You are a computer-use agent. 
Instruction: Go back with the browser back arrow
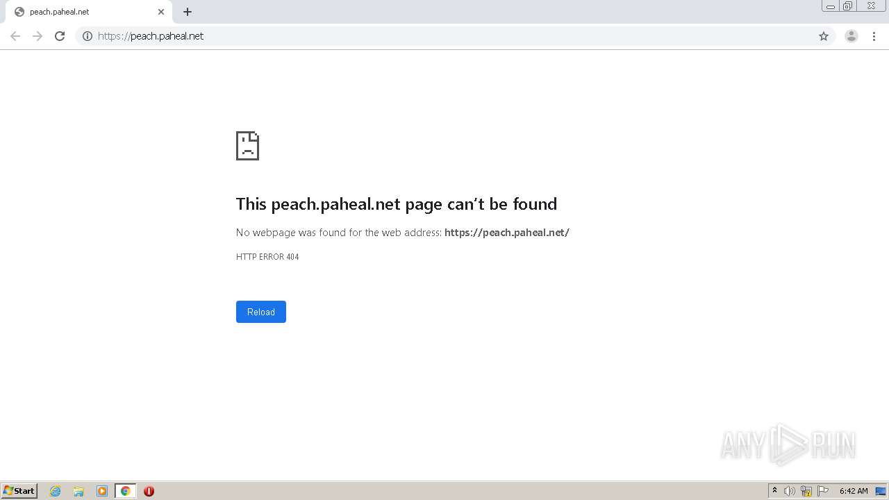[x=15, y=36]
